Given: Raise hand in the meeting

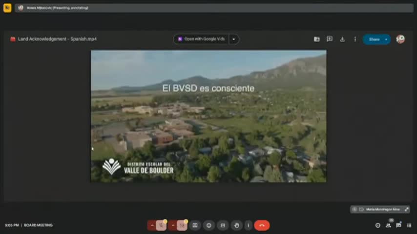Looking at the screenshot, I should [236, 225].
